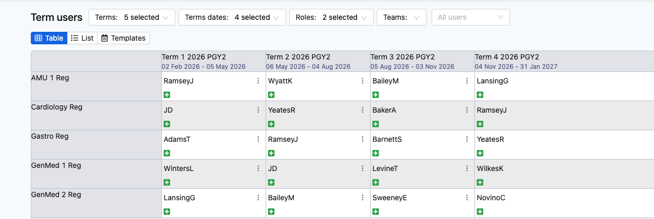Click green plus under LevineT in GenMed 1 Reg
654x219 pixels.
tap(375, 182)
